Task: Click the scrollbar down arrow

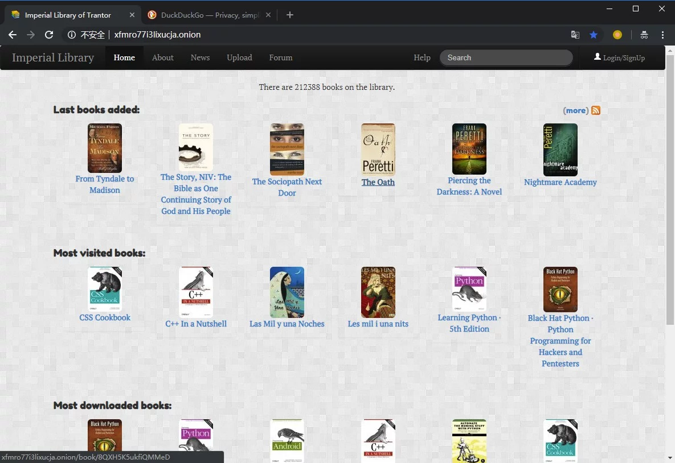Action: (670, 458)
